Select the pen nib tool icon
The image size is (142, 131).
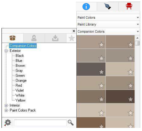click(x=107, y=6)
